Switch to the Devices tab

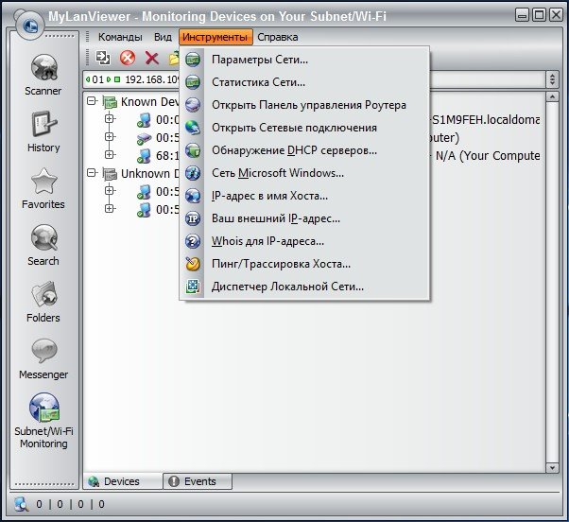[122, 481]
